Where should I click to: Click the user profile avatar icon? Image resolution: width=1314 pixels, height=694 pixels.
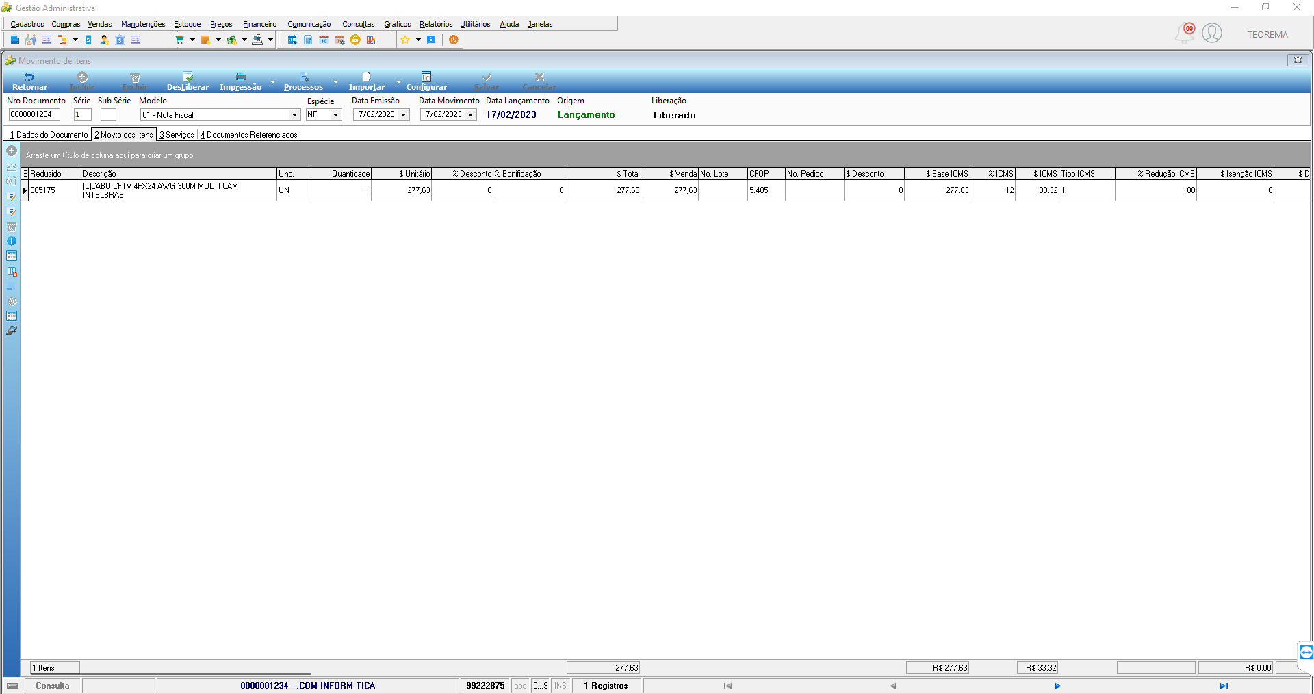pyautogui.click(x=1212, y=33)
